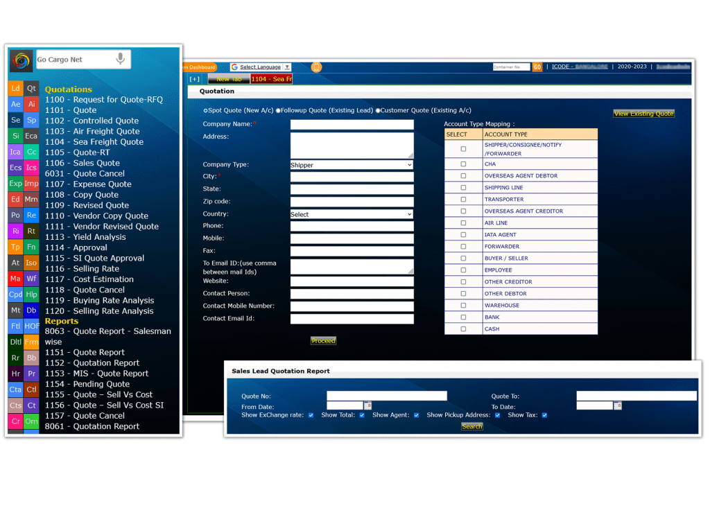Screen dimensions: 710x515
Task: Open 1104 - Sea Freight Quote menu item
Action: coord(94,141)
